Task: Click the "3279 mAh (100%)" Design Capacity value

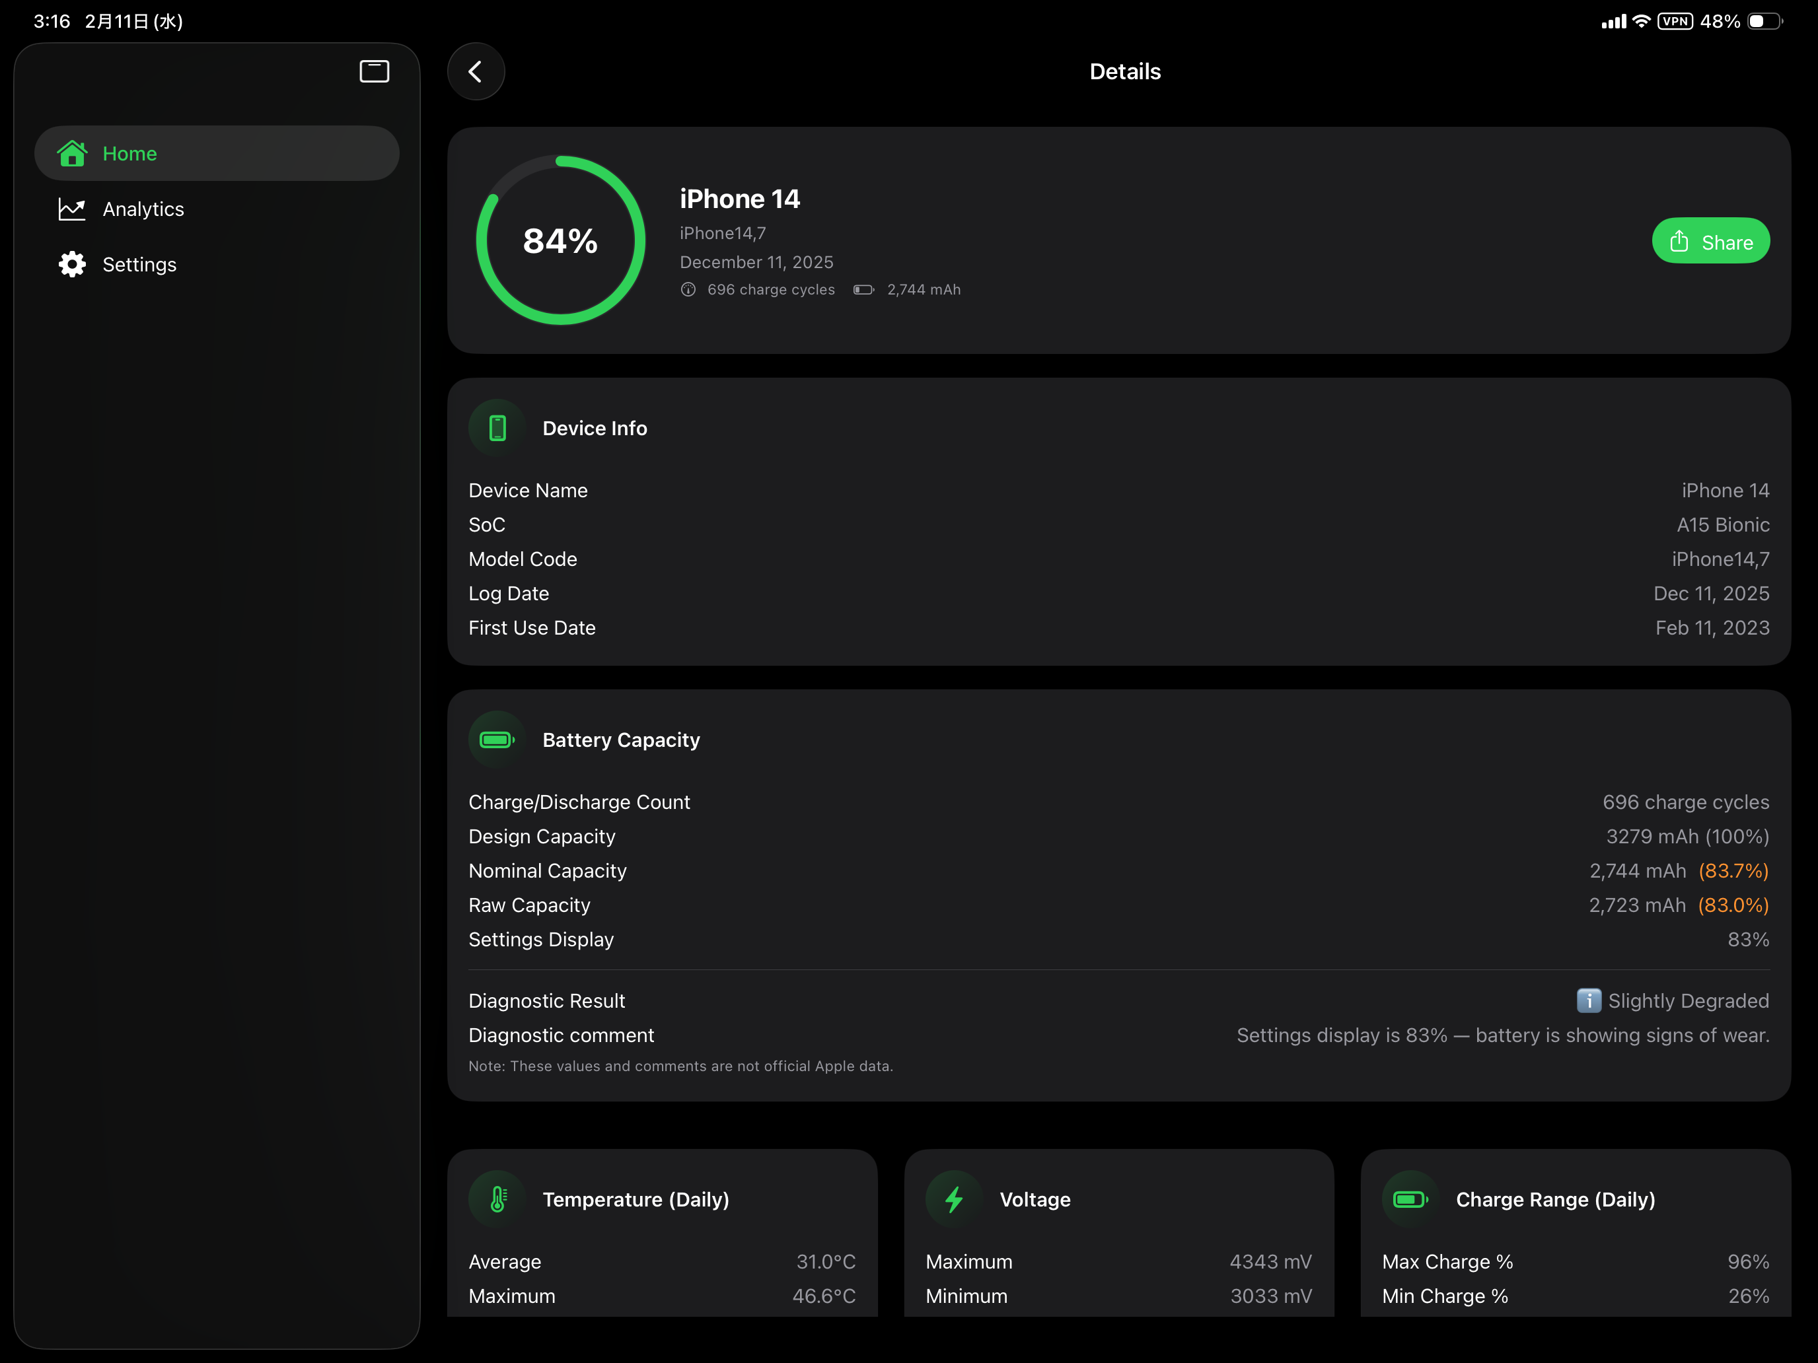Action: click(x=1687, y=837)
